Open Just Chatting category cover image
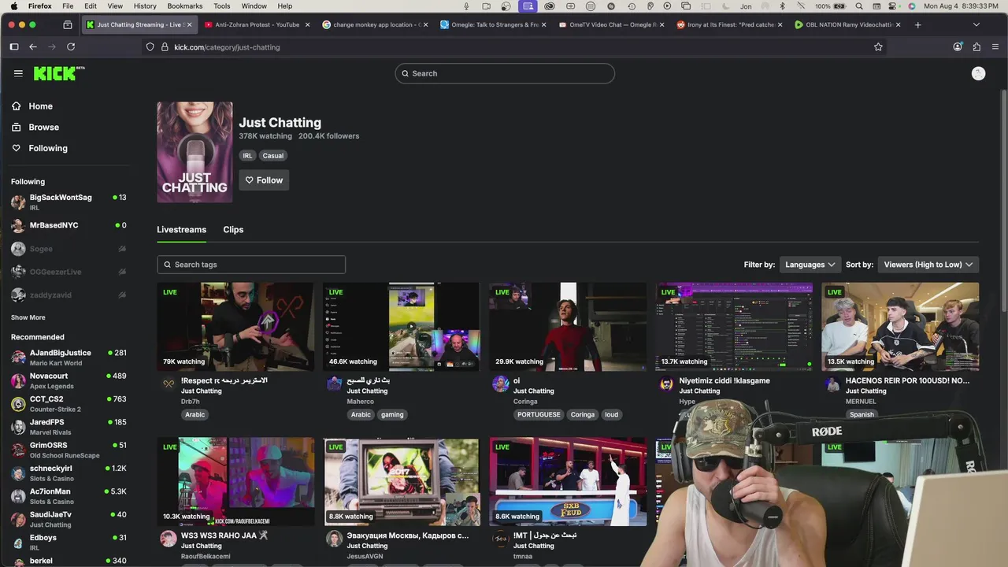This screenshot has width=1008, height=567. point(195,152)
